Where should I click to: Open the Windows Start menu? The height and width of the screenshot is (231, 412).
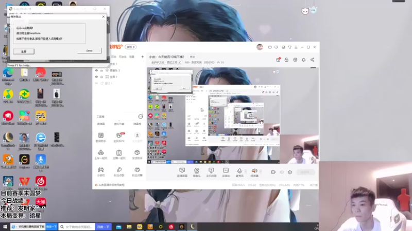(x=5, y=227)
